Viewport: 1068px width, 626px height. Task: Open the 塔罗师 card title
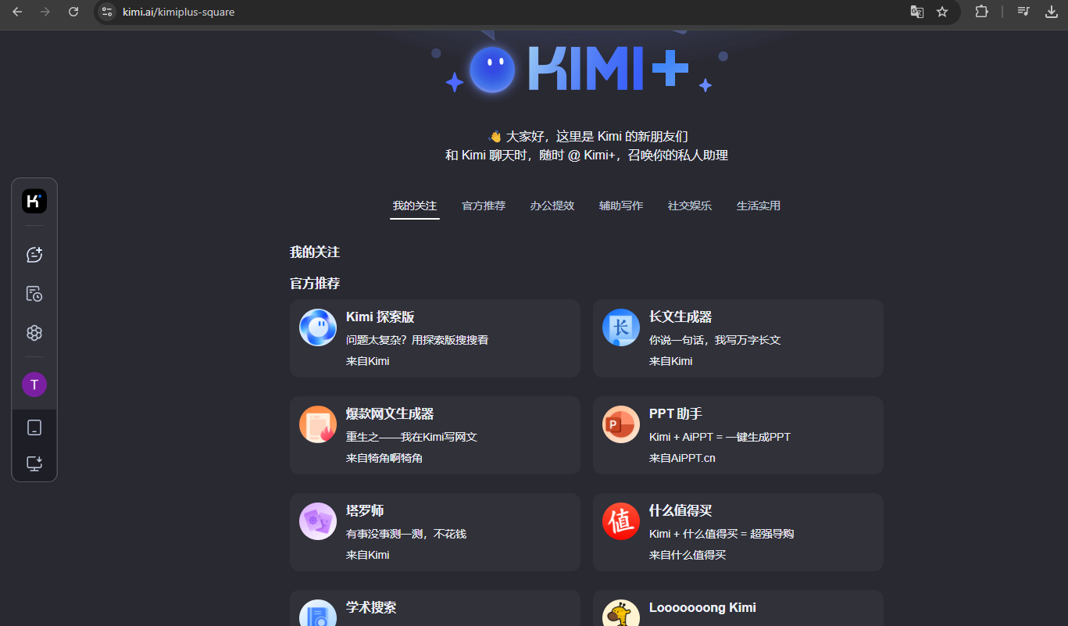365,510
